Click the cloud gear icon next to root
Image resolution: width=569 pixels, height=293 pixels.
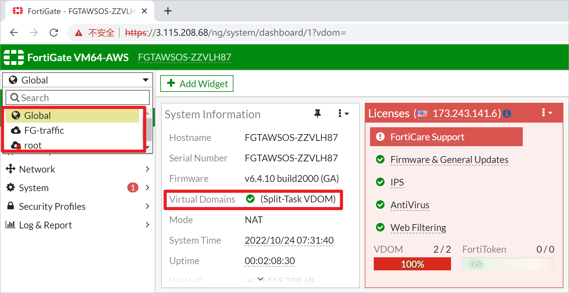16,145
